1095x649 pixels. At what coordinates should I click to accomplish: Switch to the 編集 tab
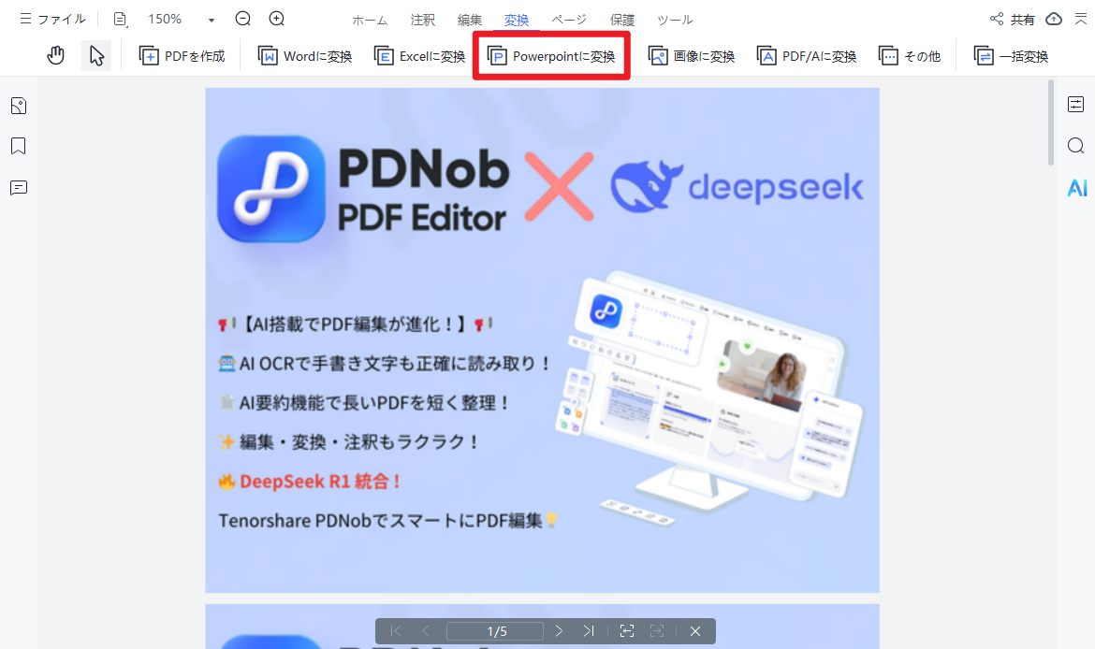[x=469, y=21]
